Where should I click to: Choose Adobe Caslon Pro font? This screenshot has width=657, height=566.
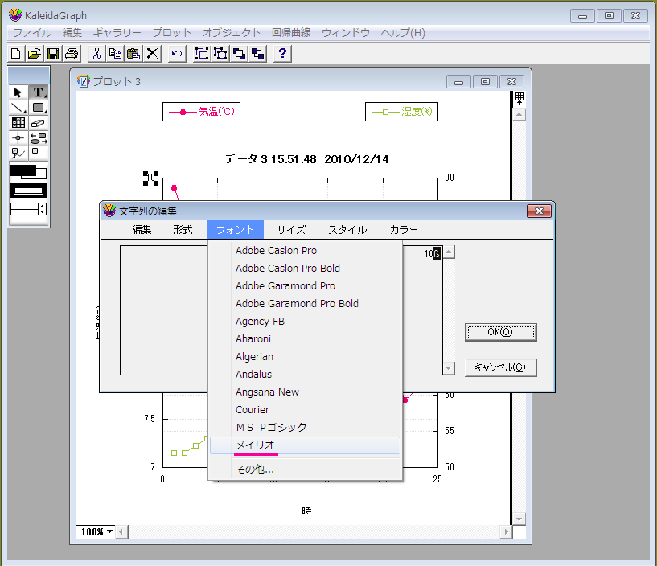coord(305,251)
